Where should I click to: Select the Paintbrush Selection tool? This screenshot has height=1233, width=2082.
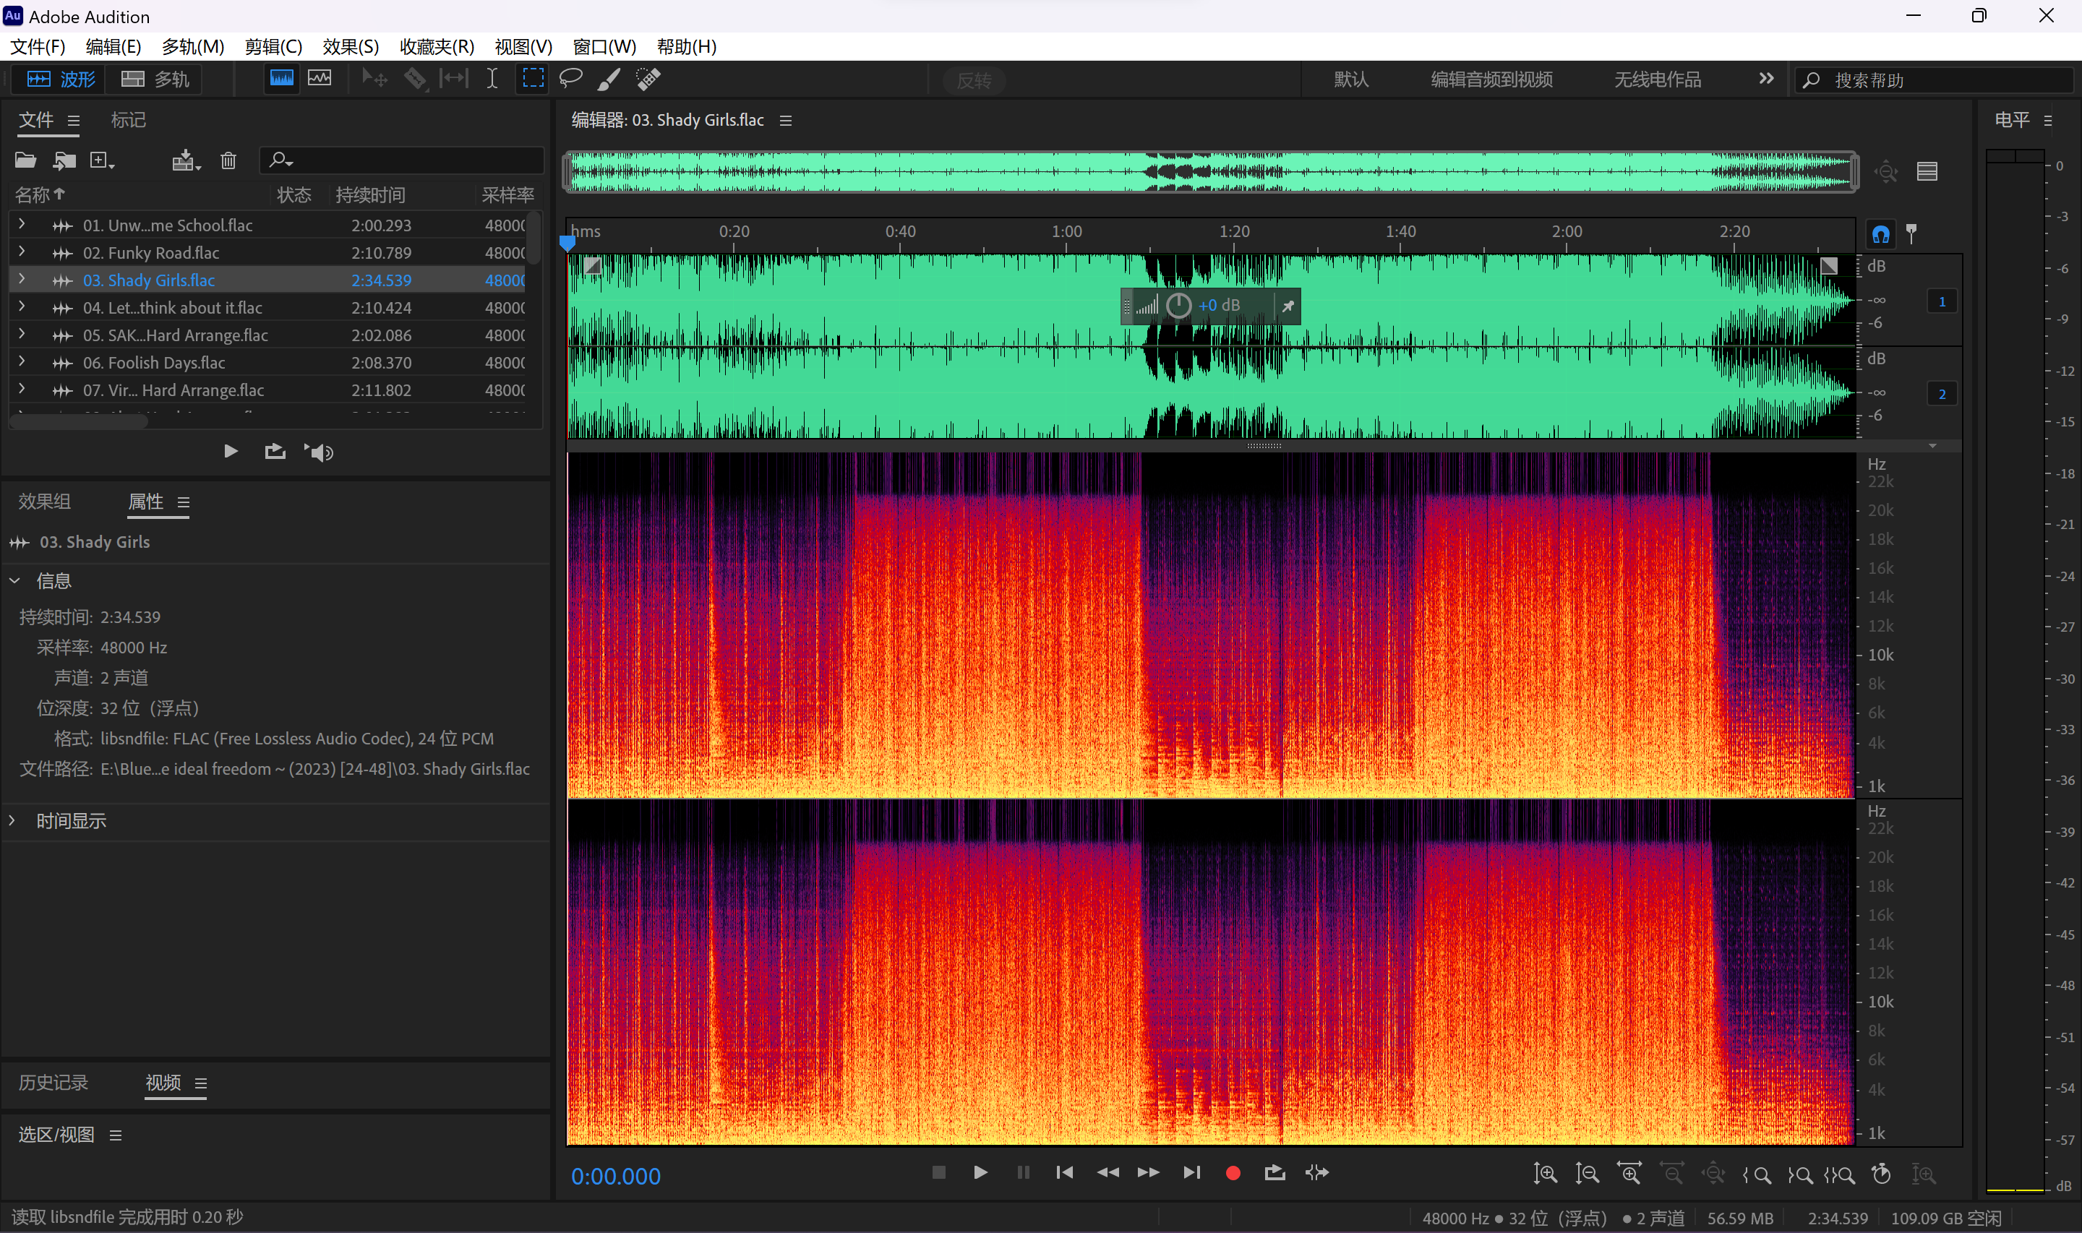[609, 79]
